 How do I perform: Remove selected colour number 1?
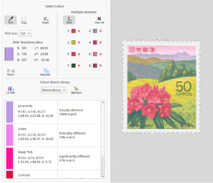click(79, 31)
